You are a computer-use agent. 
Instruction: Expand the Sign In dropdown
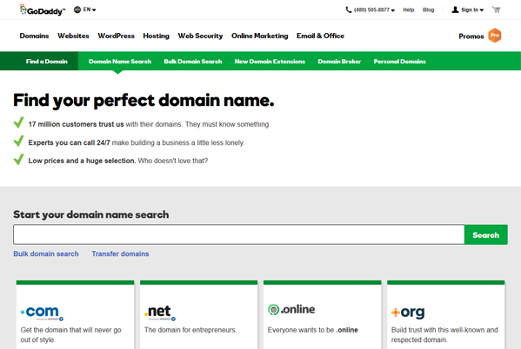(472, 10)
